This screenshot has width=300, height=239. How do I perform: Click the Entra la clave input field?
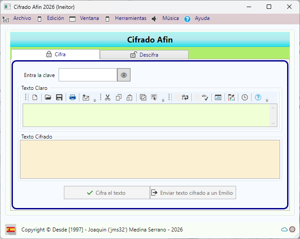[x=88, y=75]
